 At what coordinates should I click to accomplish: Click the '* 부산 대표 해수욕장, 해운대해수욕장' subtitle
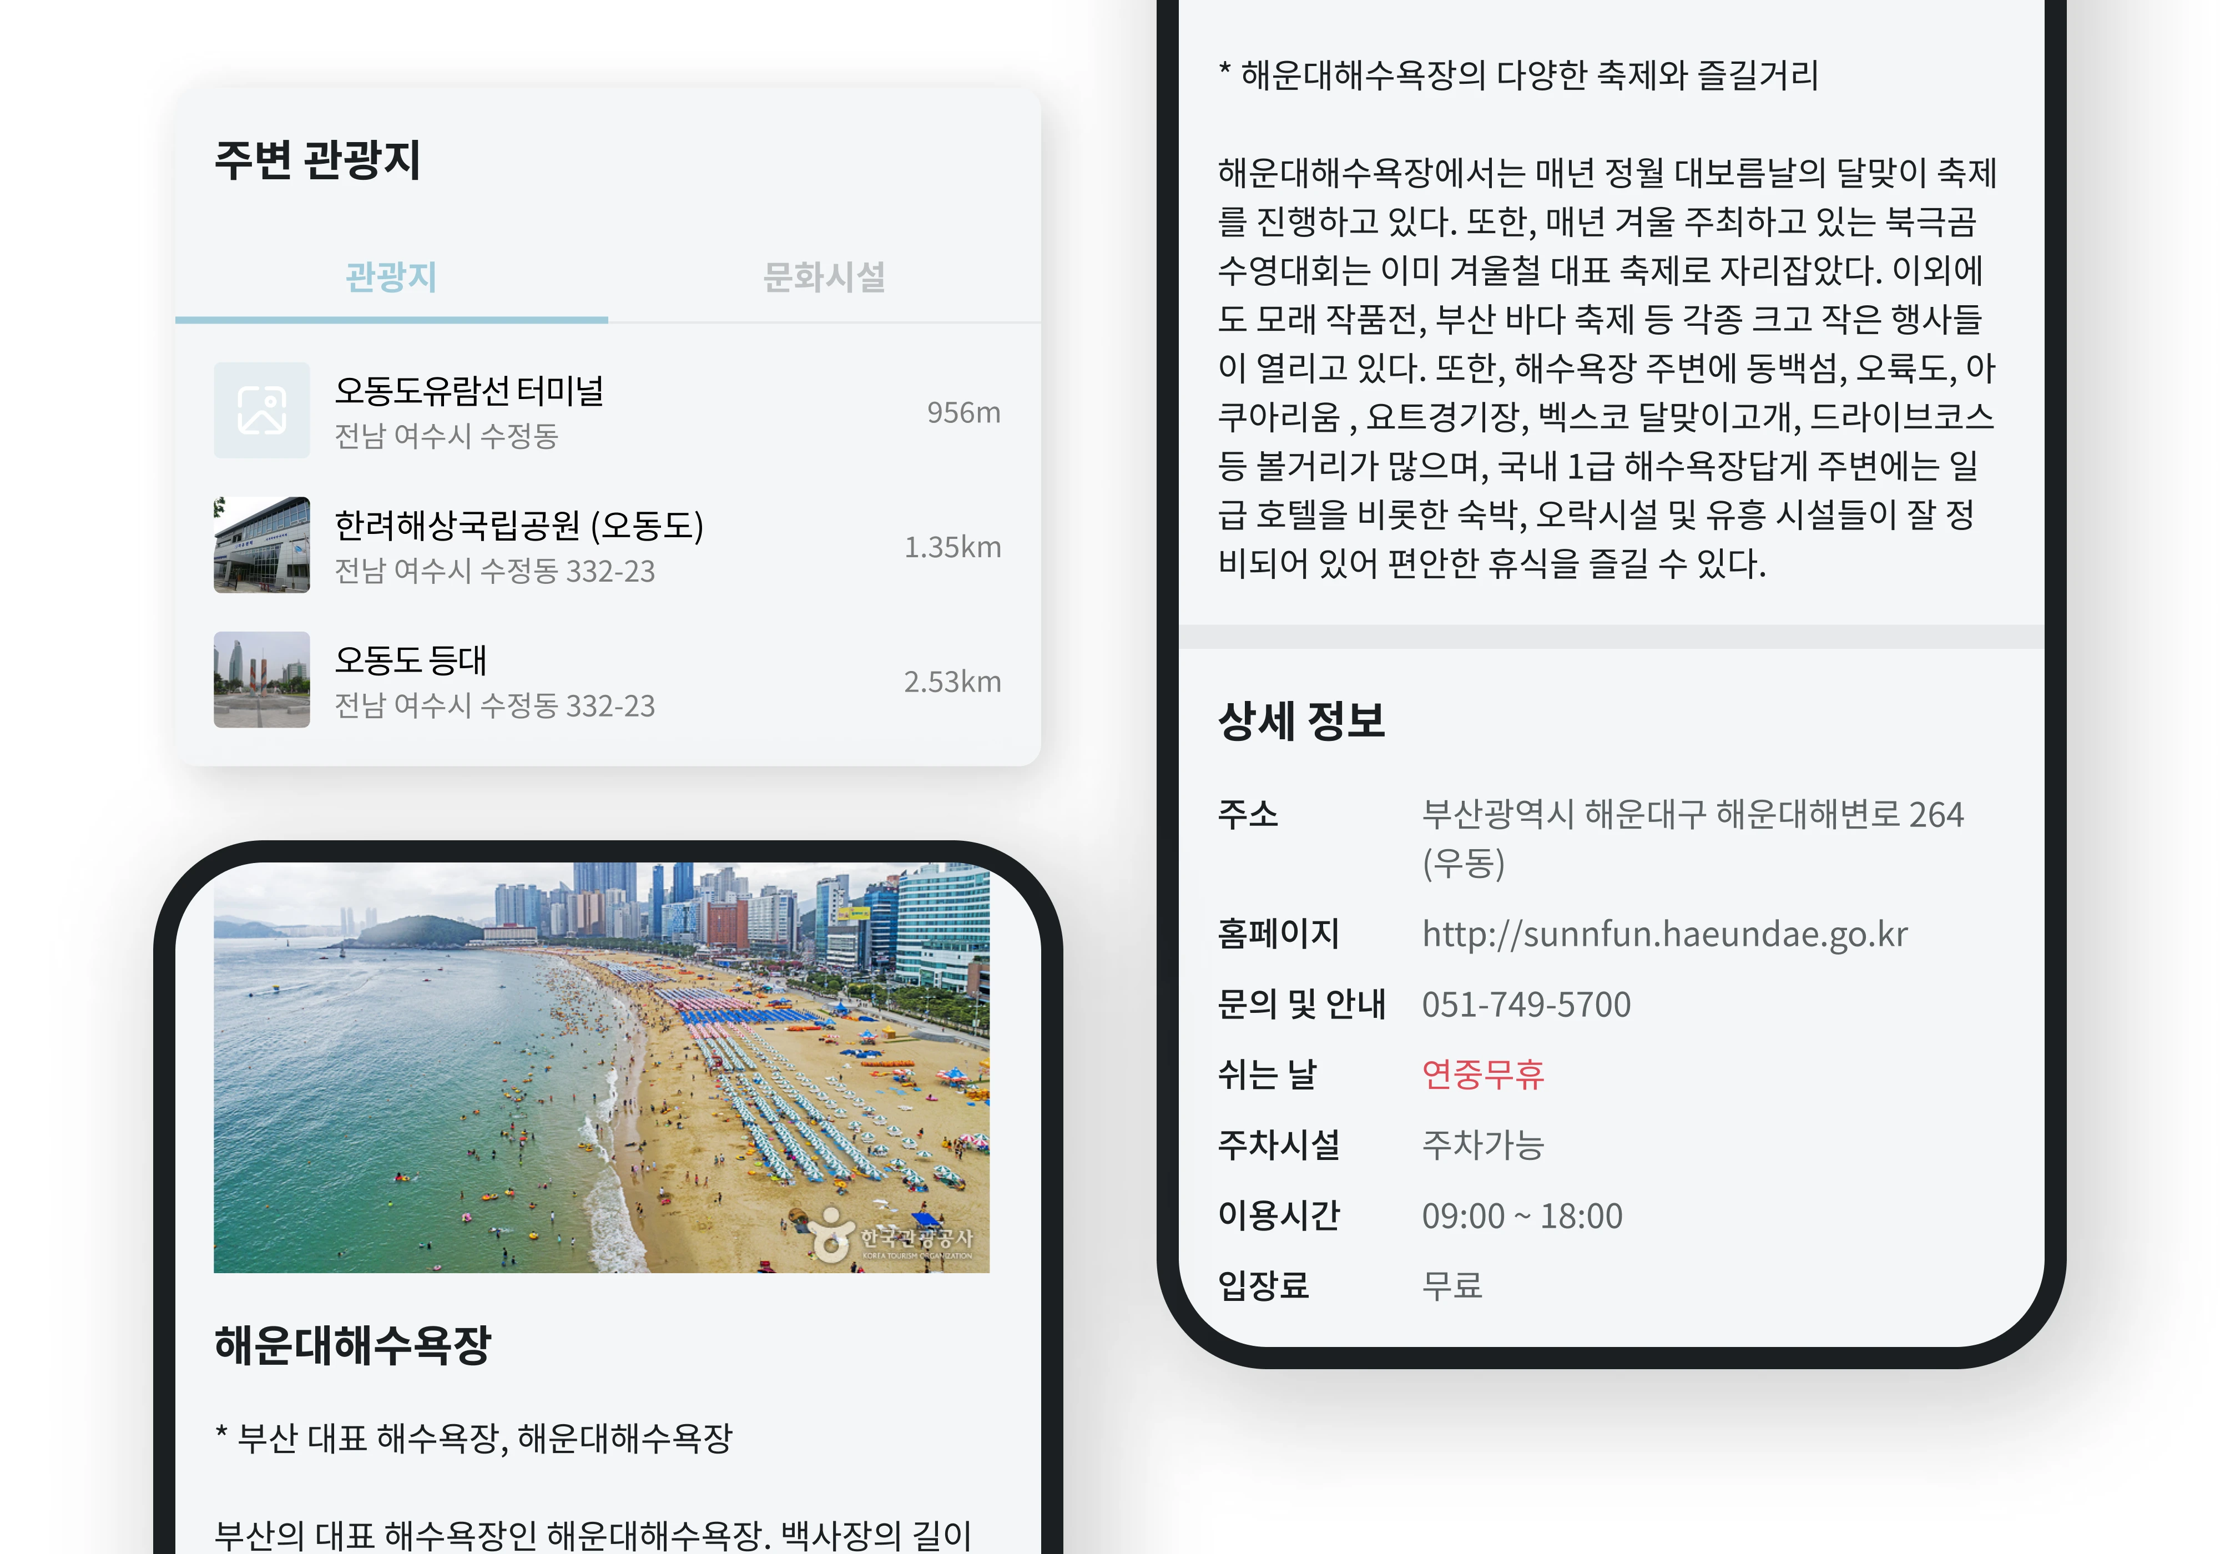pos(474,1439)
